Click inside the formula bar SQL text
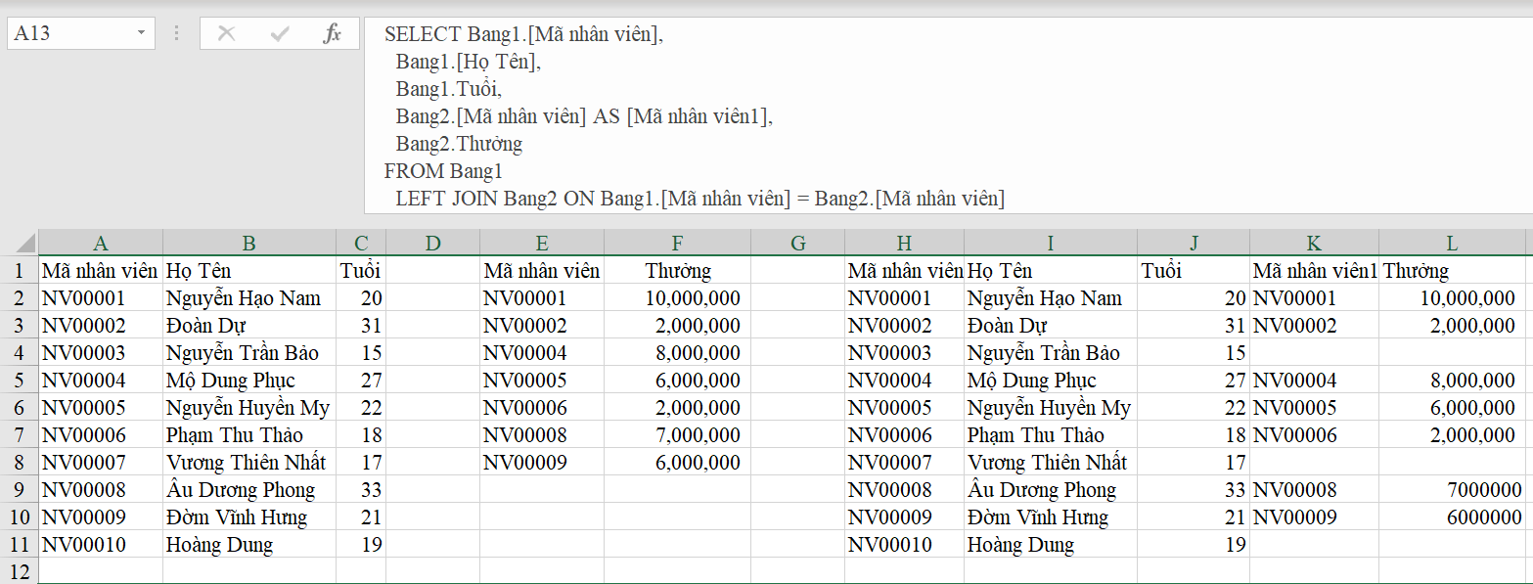1533x584 pixels. tap(946, 115)
